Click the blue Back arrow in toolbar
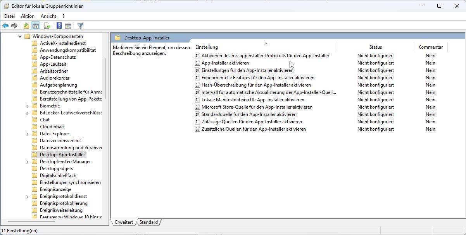Viewport: 466px width, 235px height. click(x=5, y=26)
